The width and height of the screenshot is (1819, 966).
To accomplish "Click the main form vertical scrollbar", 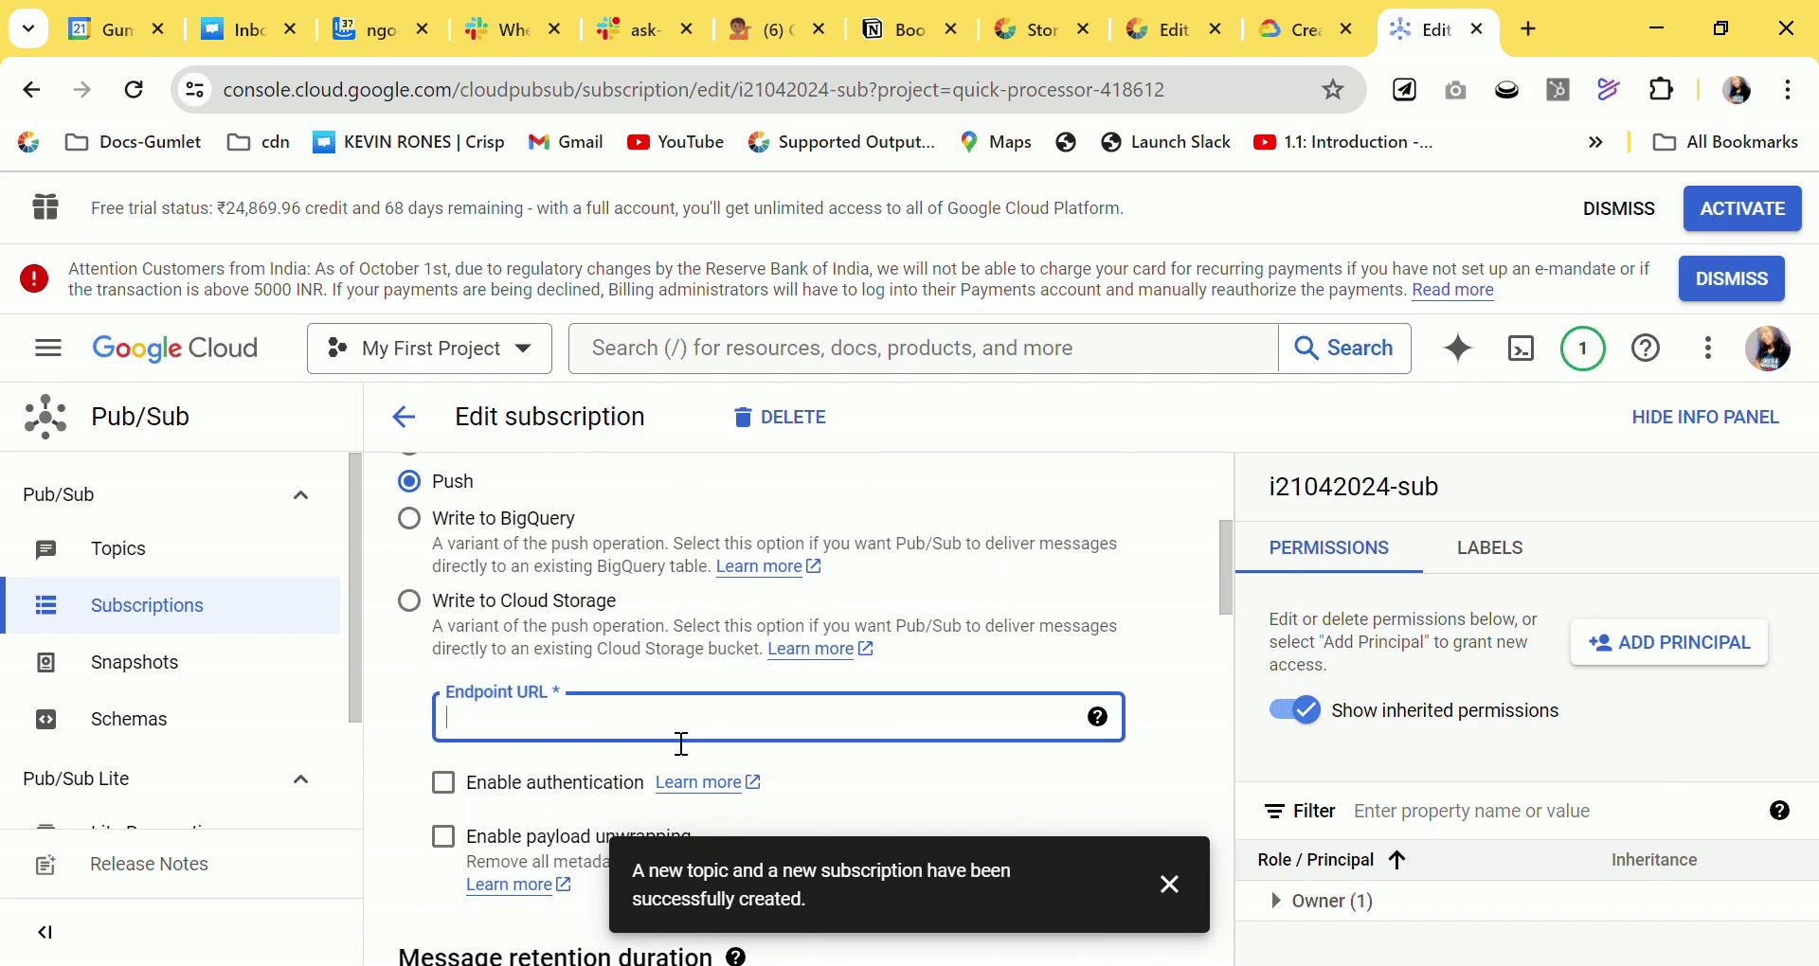I will click(1226, 567).
